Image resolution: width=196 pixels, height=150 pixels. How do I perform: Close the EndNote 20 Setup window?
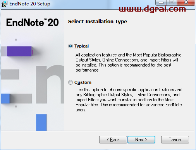click(x=186, y=2)
